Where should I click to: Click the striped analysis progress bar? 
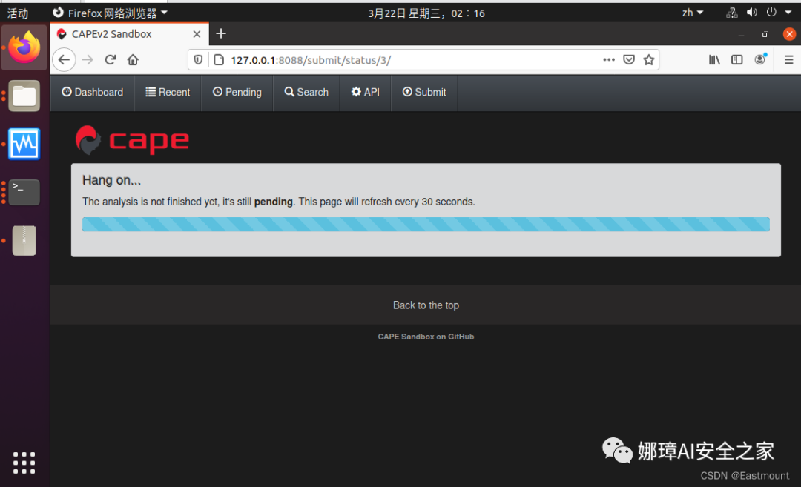(426, 224)
